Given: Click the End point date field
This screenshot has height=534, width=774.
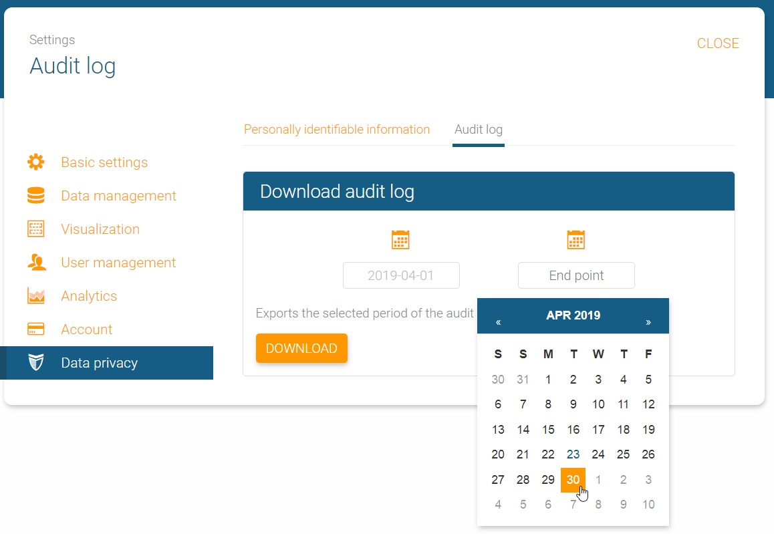Looking at the screenshot, I should pyautogui.click(x=576, y=275).
